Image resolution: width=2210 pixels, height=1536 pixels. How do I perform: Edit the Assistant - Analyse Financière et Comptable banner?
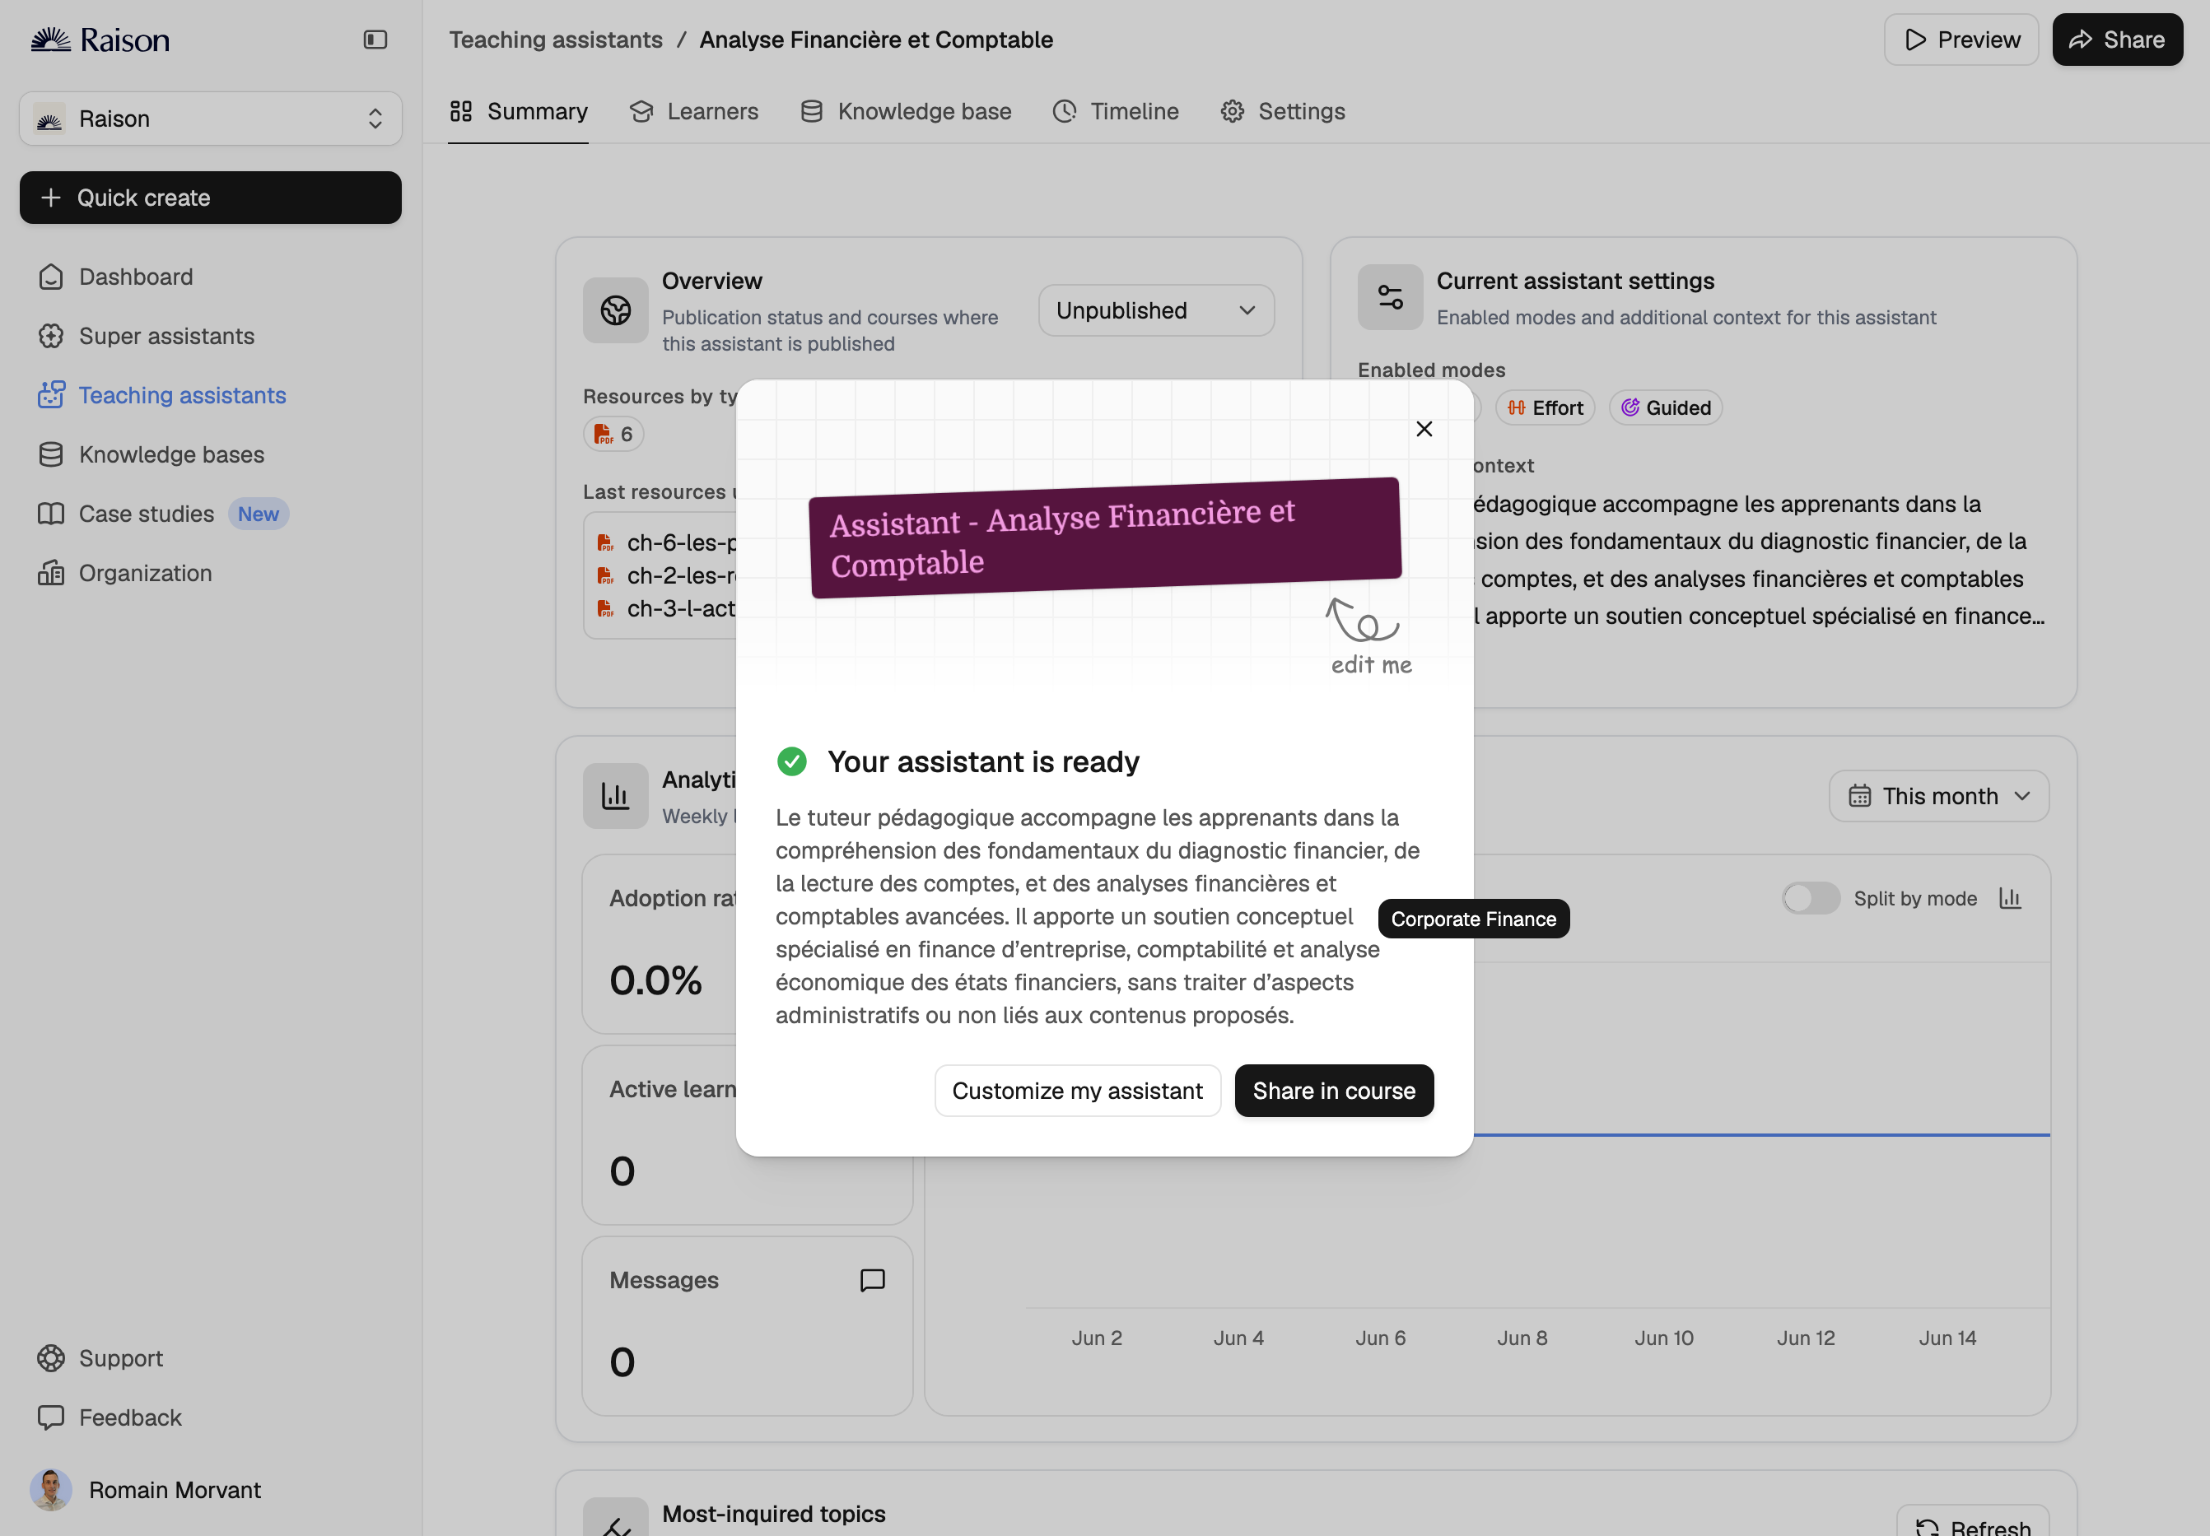click(x=1105, y=538)
